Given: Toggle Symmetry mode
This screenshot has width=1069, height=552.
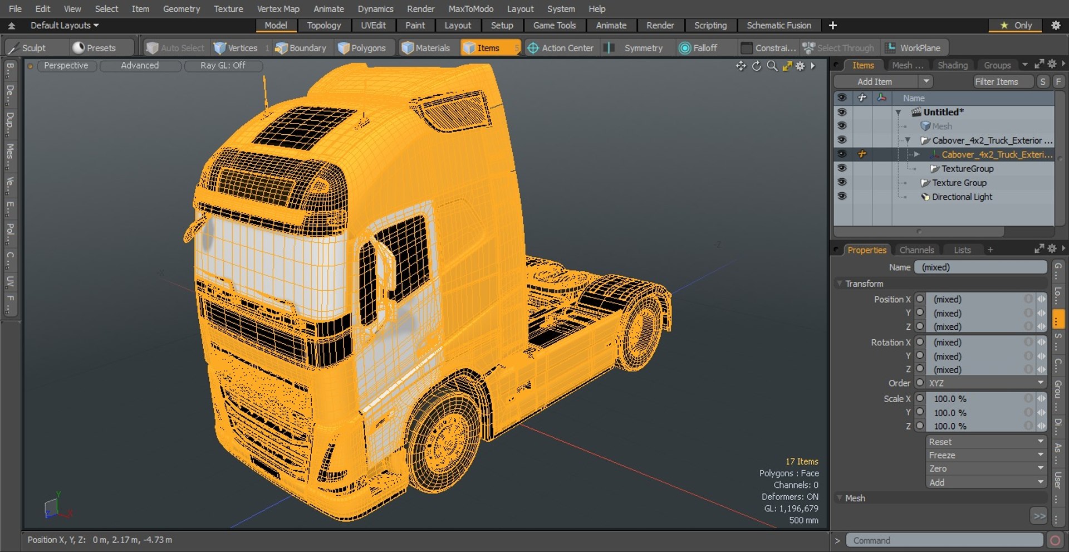Looking at the screenshot, I should (x=636, y=48).
